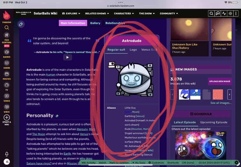Expand the Explore dropdown menu
The width and height of the screenshot is (241, 167).
coord(71,13)
